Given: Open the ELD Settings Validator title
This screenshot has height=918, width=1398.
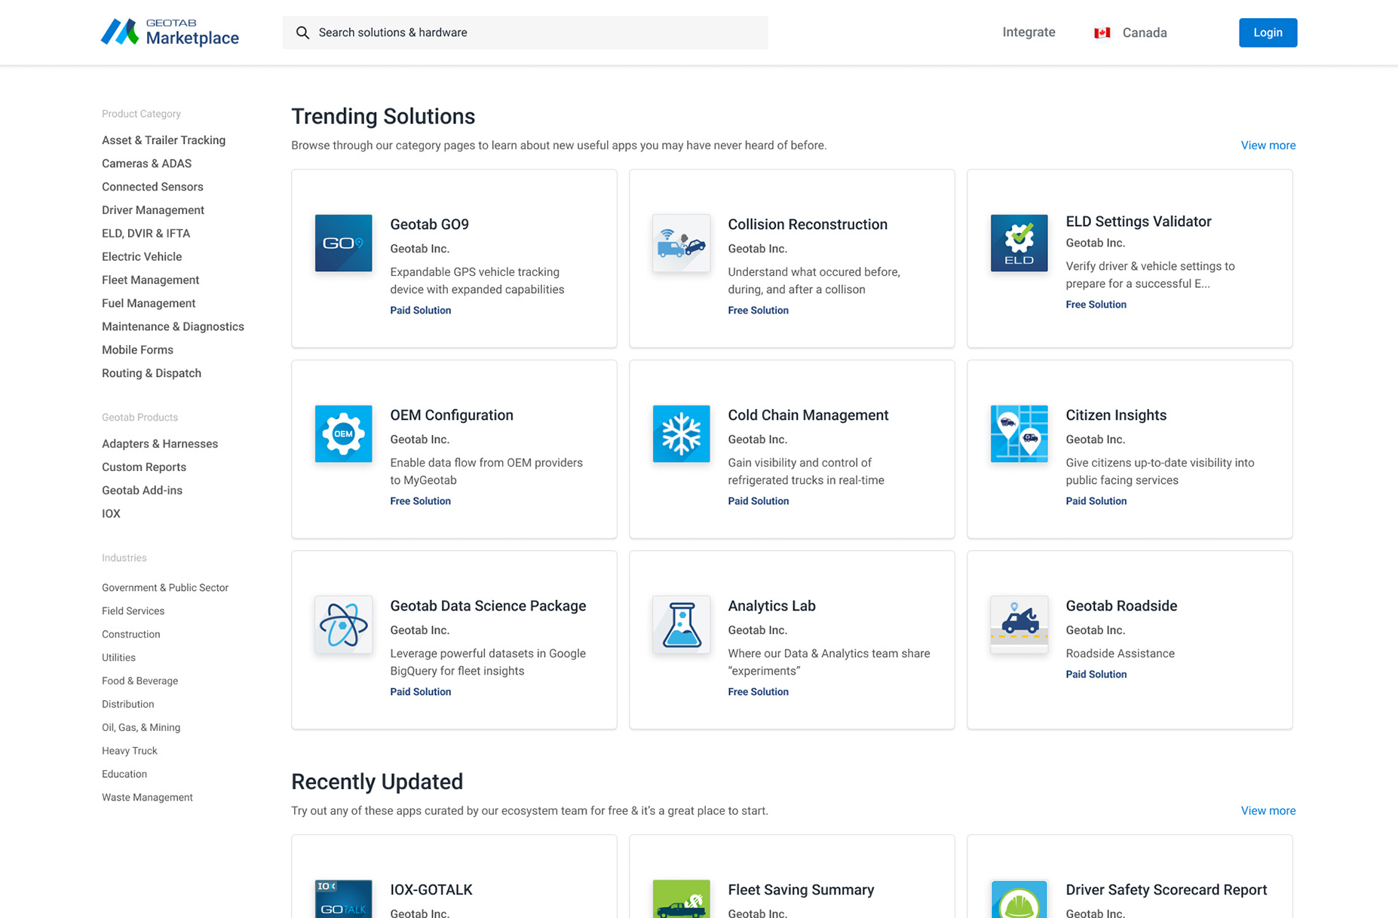Looking at the screenshot, I should 1139,222.
